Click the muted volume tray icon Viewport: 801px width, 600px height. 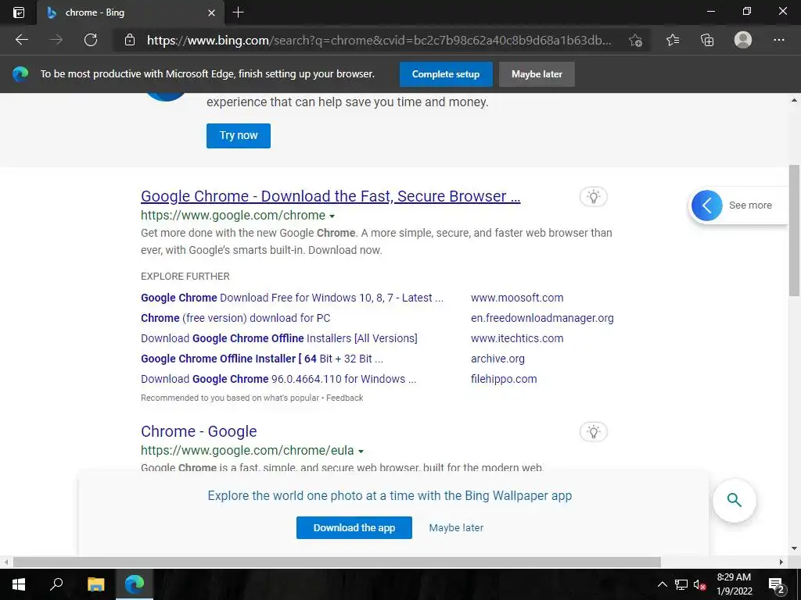[x=699, y=584]
